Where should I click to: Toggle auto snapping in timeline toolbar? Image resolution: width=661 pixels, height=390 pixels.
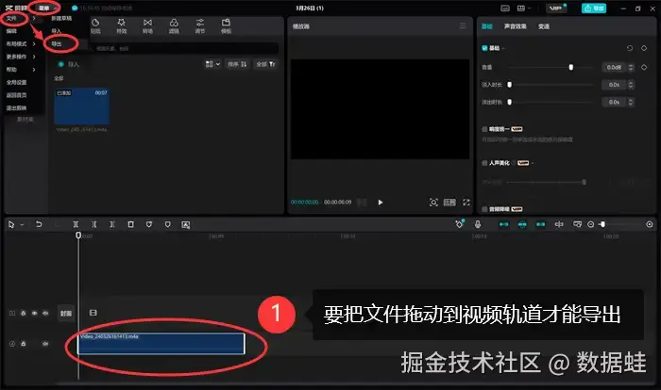coord(522,224)
